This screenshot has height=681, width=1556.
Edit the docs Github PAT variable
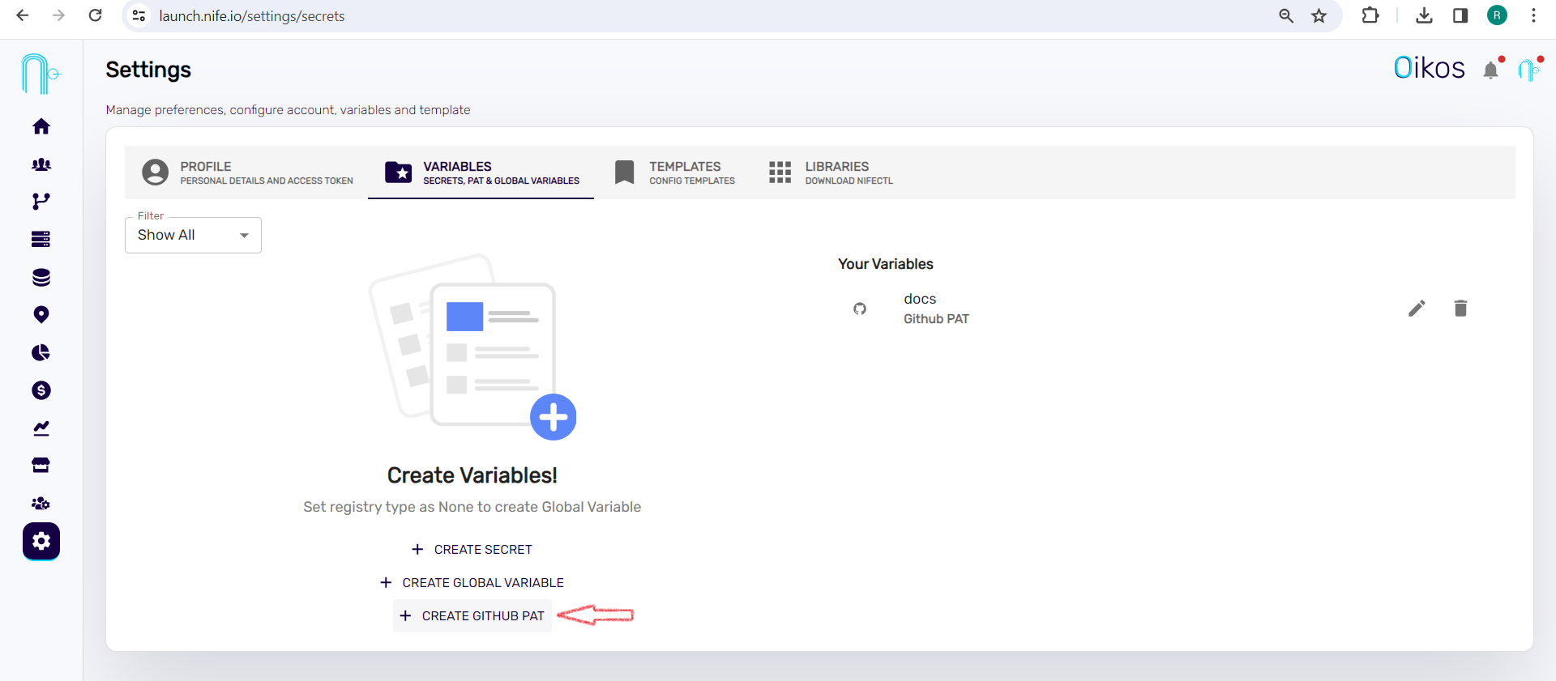[1417, 309]
